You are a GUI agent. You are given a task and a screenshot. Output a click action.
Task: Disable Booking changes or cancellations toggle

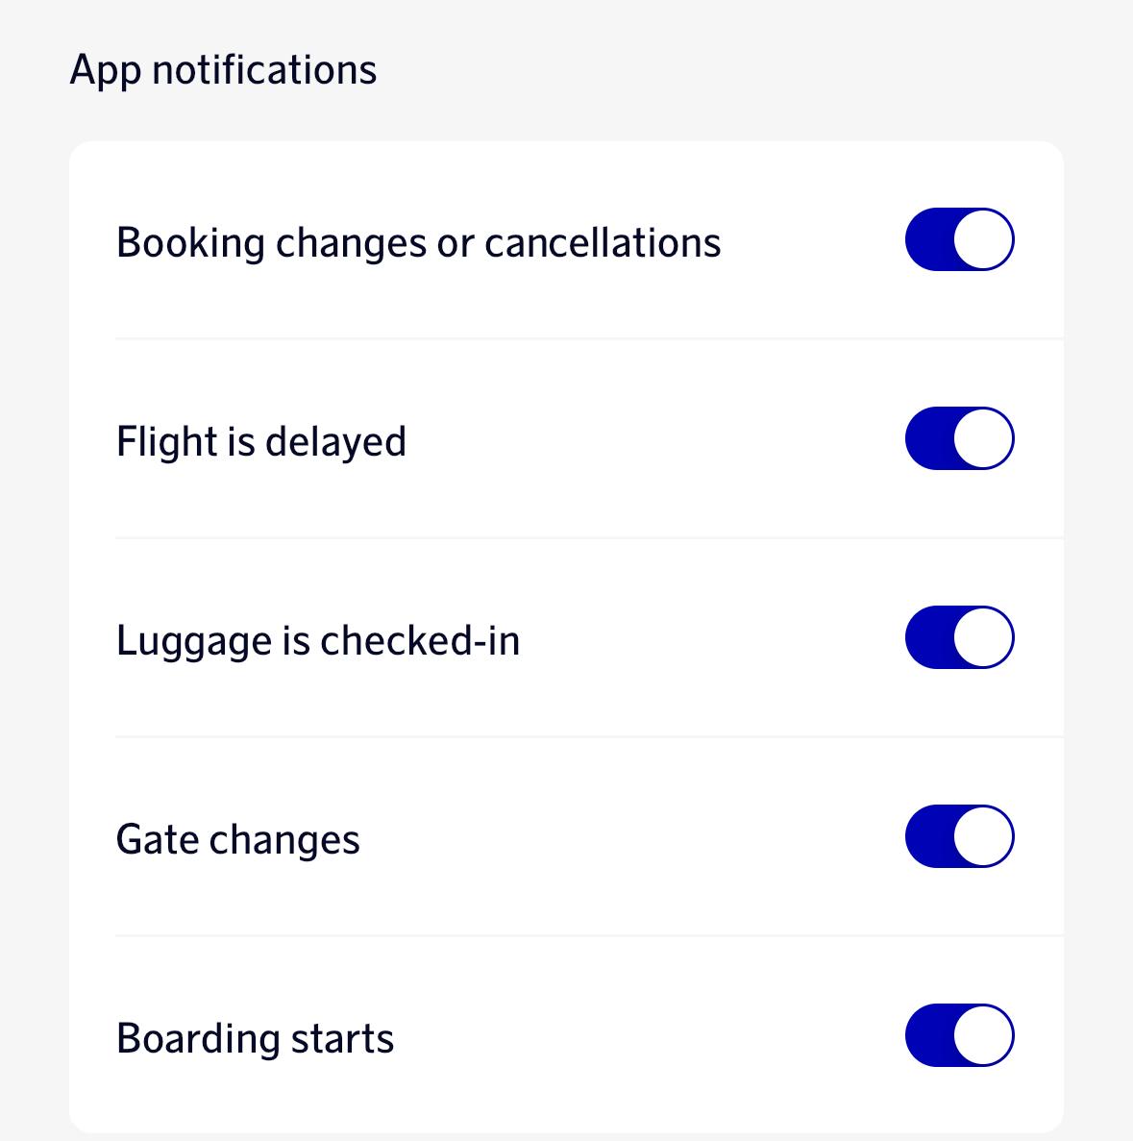[x=959, y=239]
